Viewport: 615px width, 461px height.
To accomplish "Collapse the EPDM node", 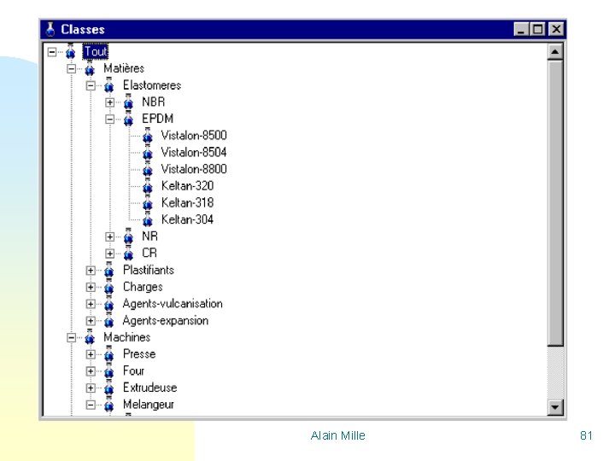I will pos(110,120).
